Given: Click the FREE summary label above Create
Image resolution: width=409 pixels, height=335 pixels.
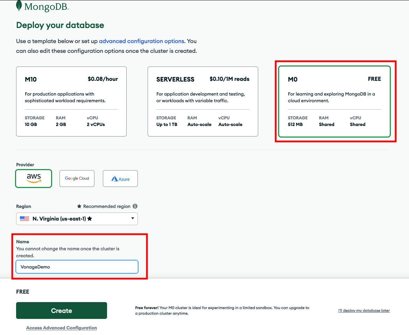Looking at the screenshot, I should (x=23, y=292).
